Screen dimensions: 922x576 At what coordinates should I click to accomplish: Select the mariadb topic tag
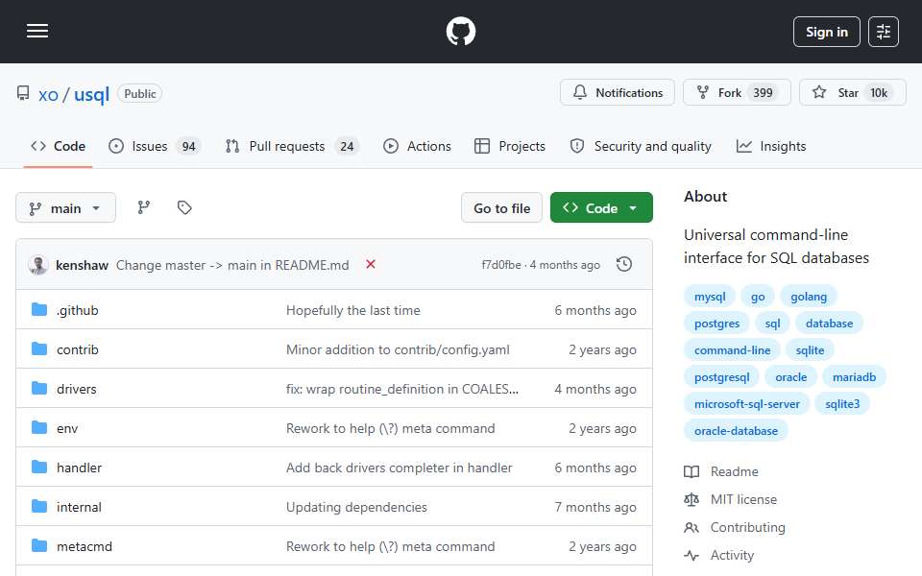[x=854, y=376]
